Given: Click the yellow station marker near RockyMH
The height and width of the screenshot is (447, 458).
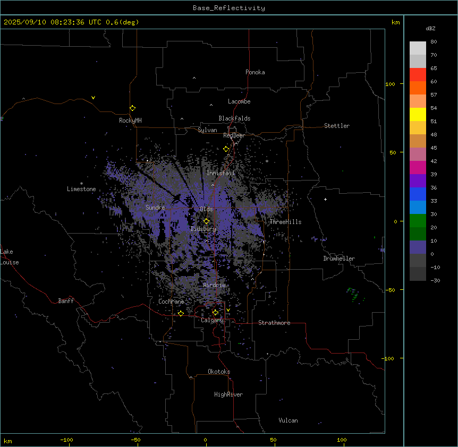Looking at the screenshot, I should 133,108.
